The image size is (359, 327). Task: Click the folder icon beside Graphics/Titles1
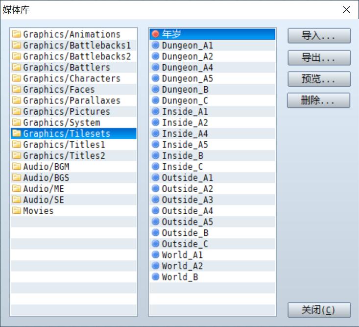pos(17,144)
